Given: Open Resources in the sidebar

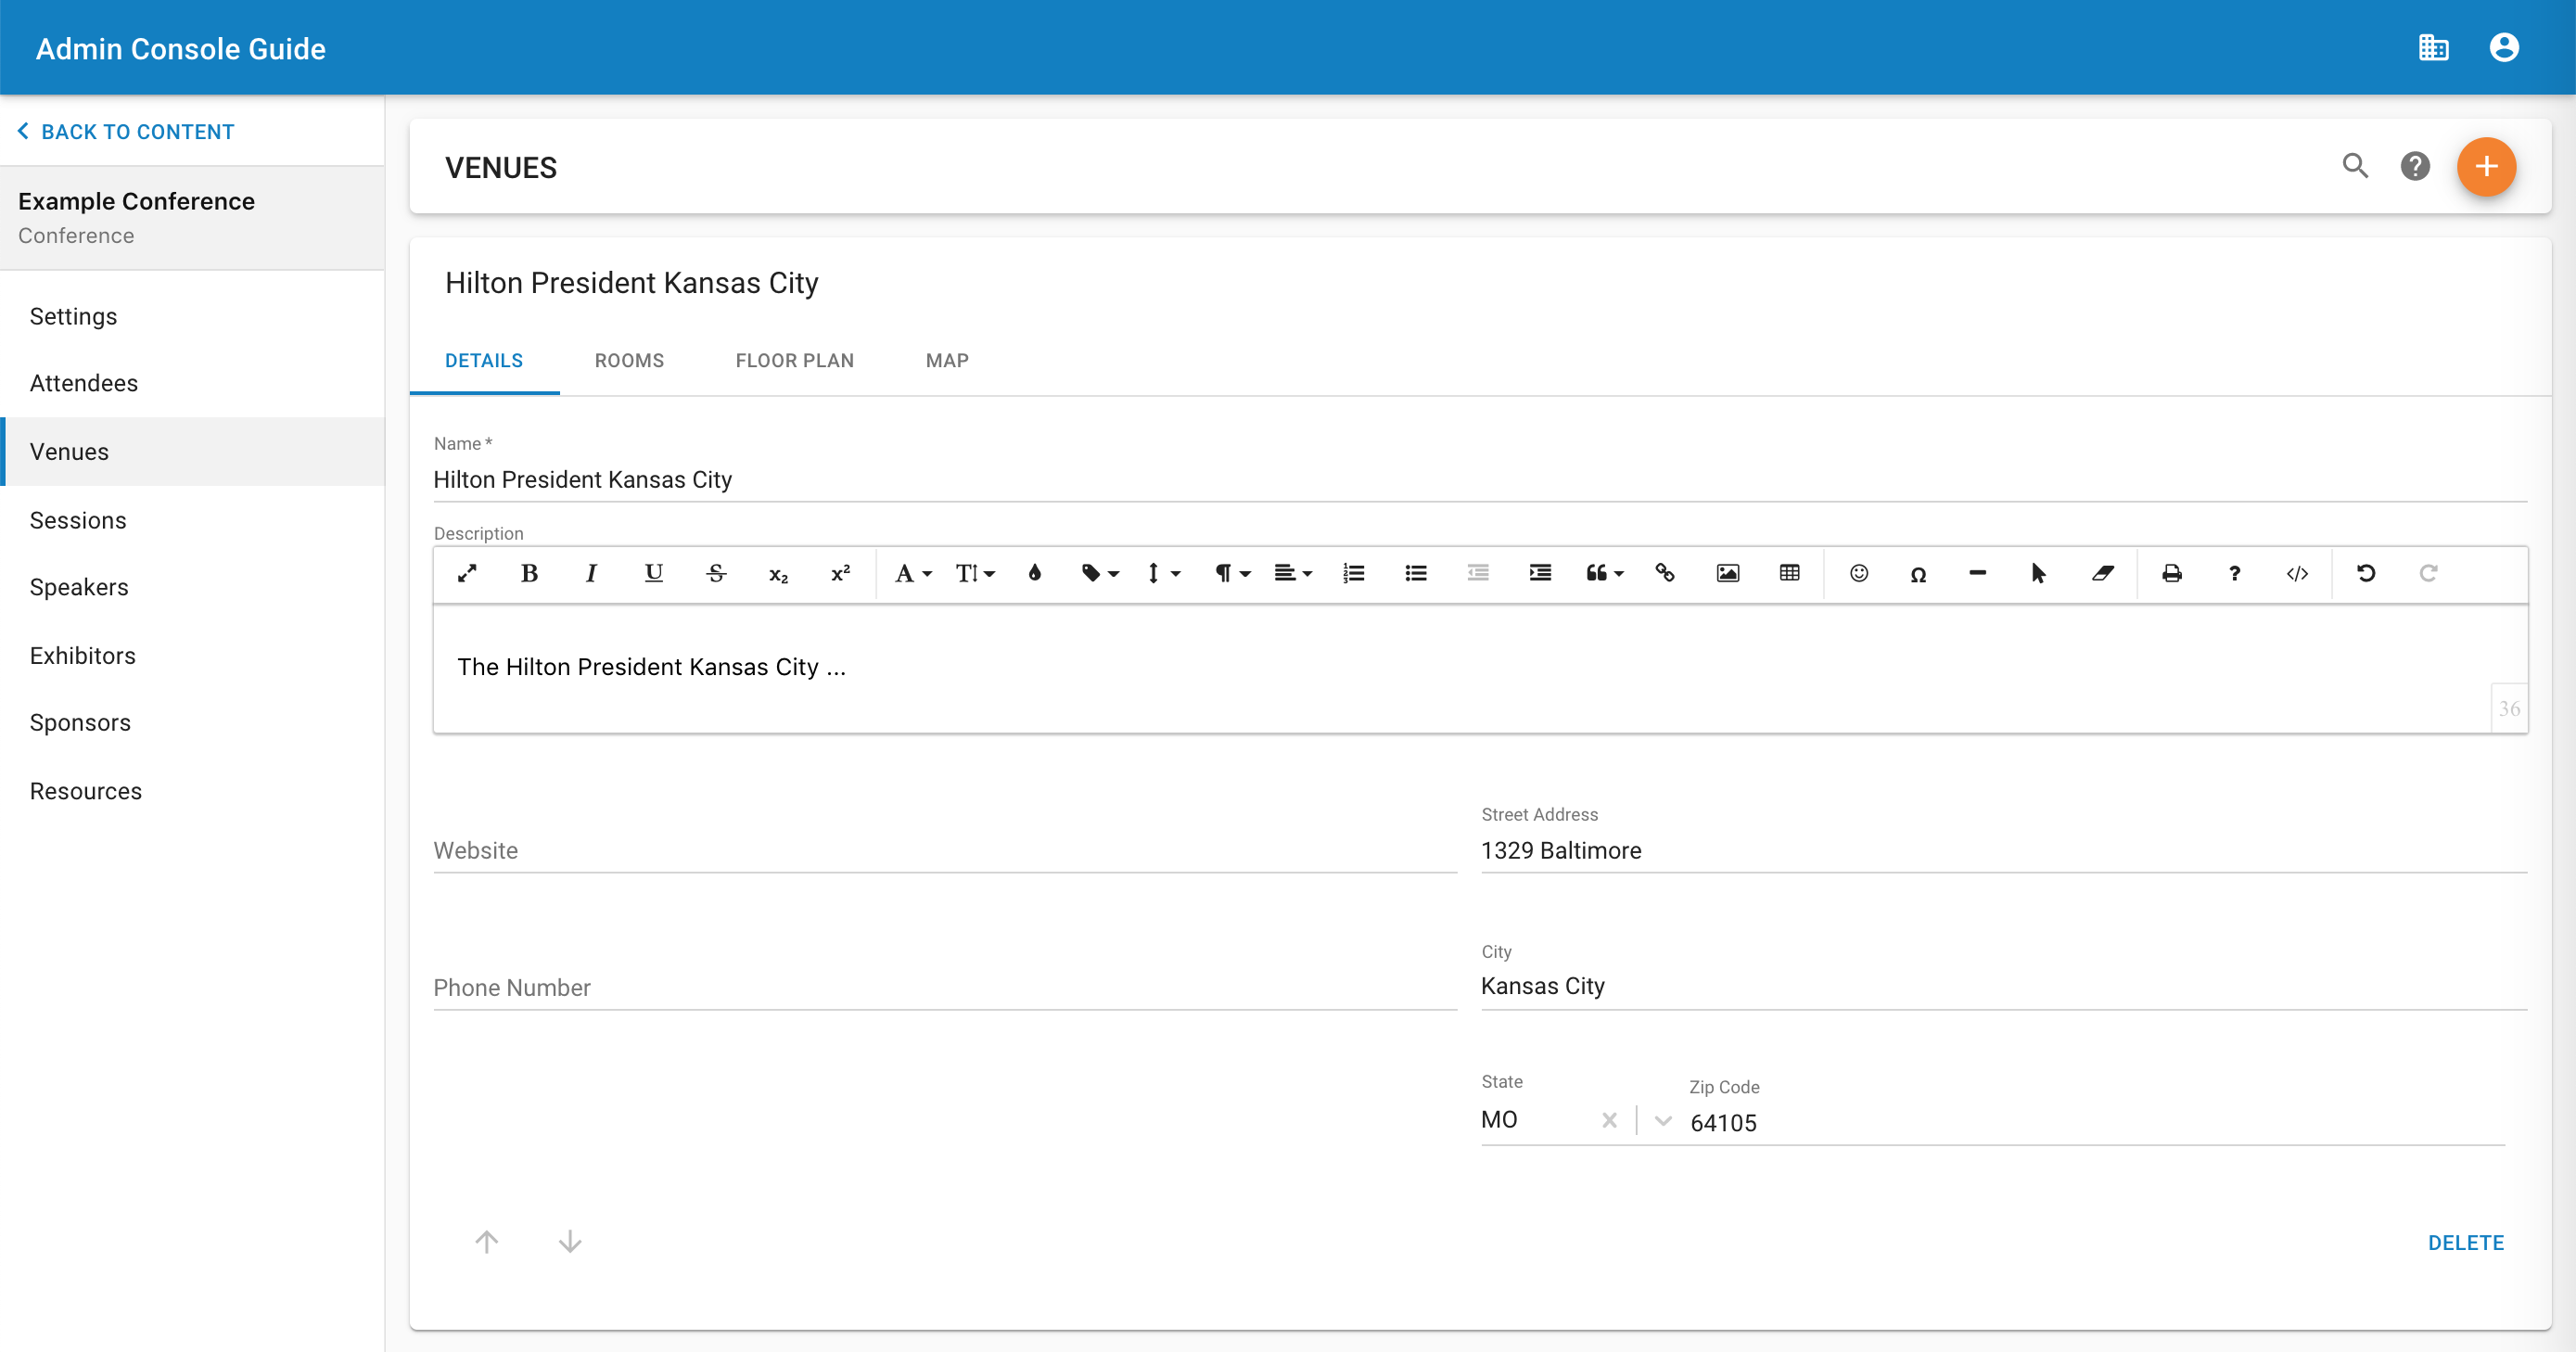Looking at the screenshot, I should pos(192,791).
